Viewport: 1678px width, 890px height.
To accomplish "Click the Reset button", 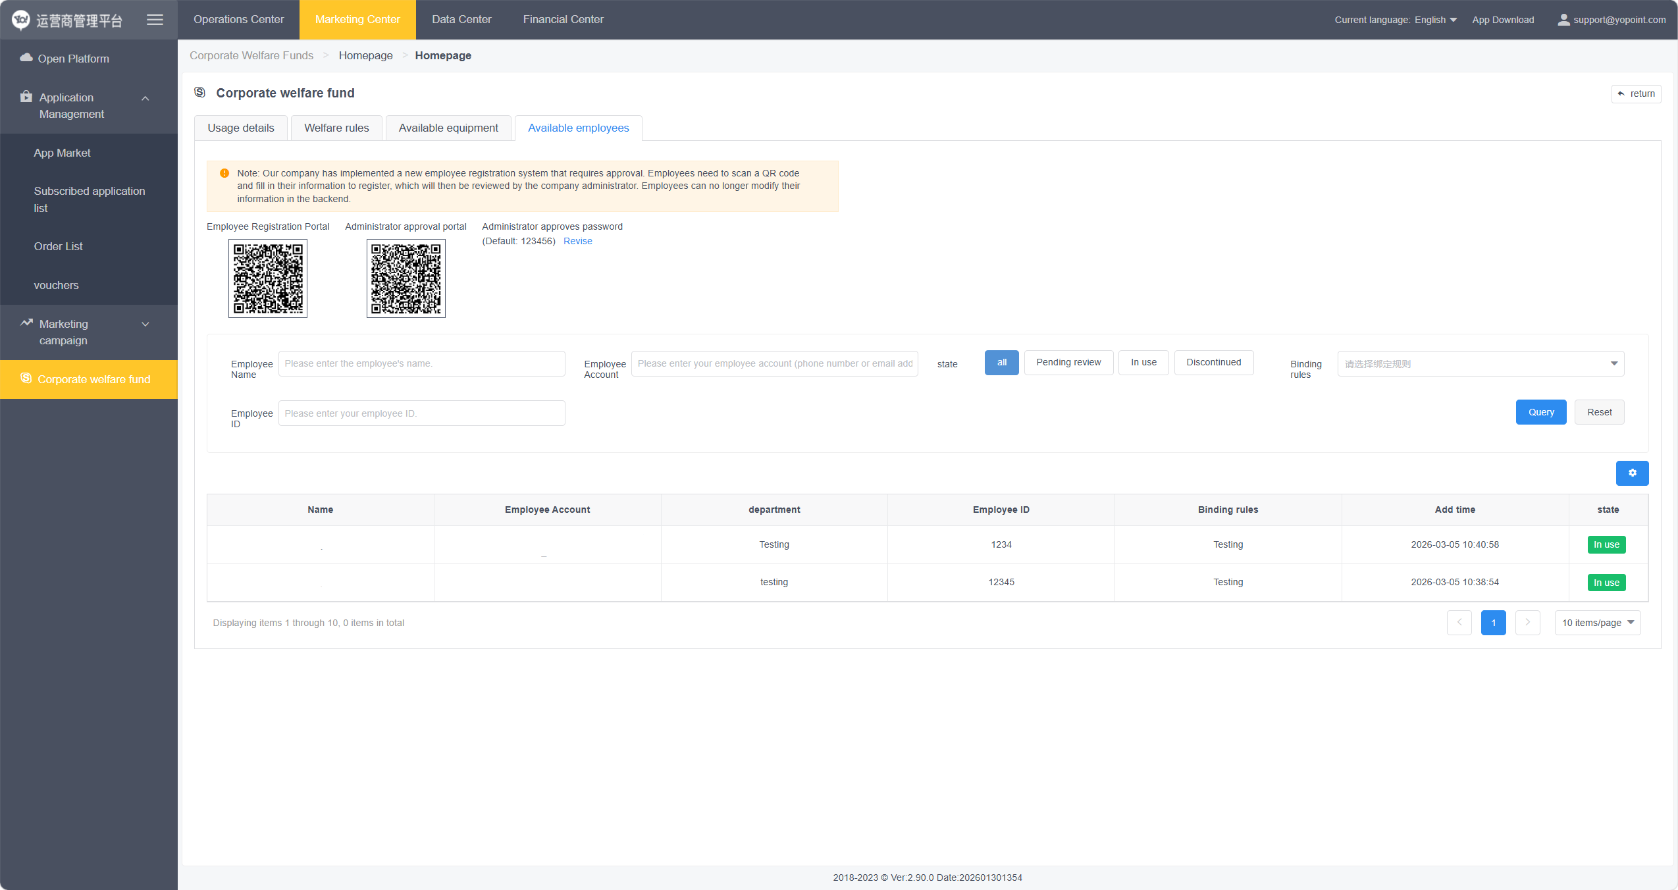I will coord(1599,412).
